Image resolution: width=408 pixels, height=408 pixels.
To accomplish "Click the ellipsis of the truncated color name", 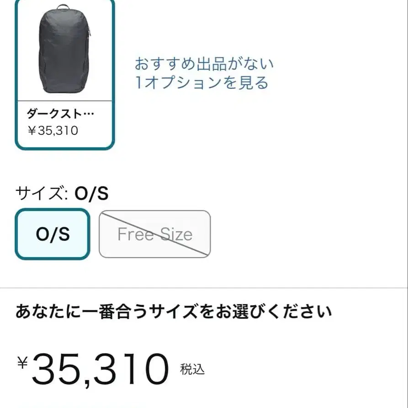I will tap(90, 114).
